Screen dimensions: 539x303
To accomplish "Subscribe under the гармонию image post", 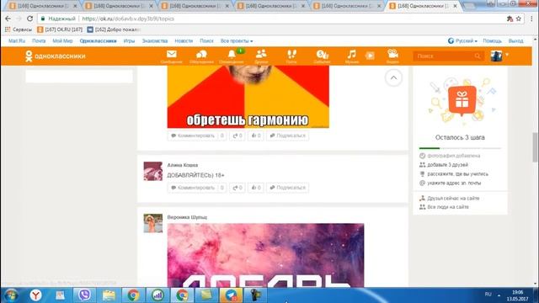I will (288, 136).
